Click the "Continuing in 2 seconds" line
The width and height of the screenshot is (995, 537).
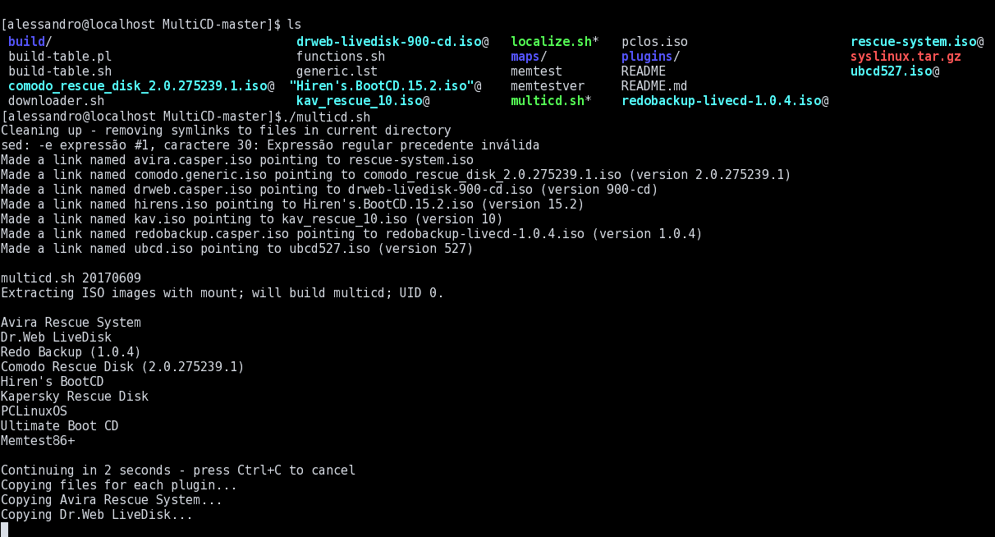pyautogui.click(x=178, y=470)
